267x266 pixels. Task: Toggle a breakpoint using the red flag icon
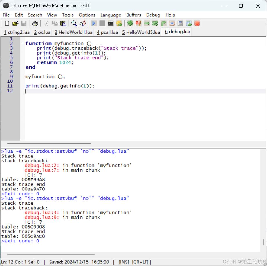coord(138,23)
